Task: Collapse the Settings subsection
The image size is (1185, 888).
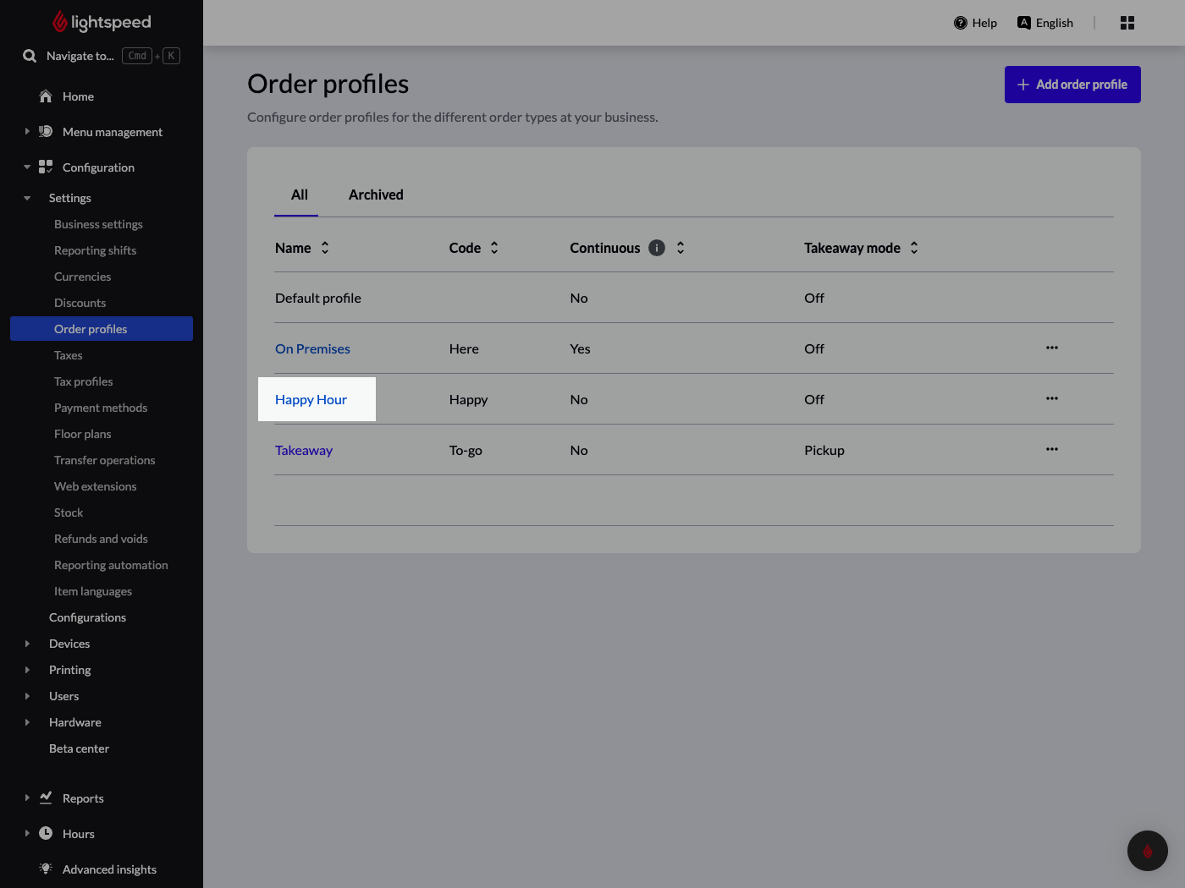Action: (27, 198)
